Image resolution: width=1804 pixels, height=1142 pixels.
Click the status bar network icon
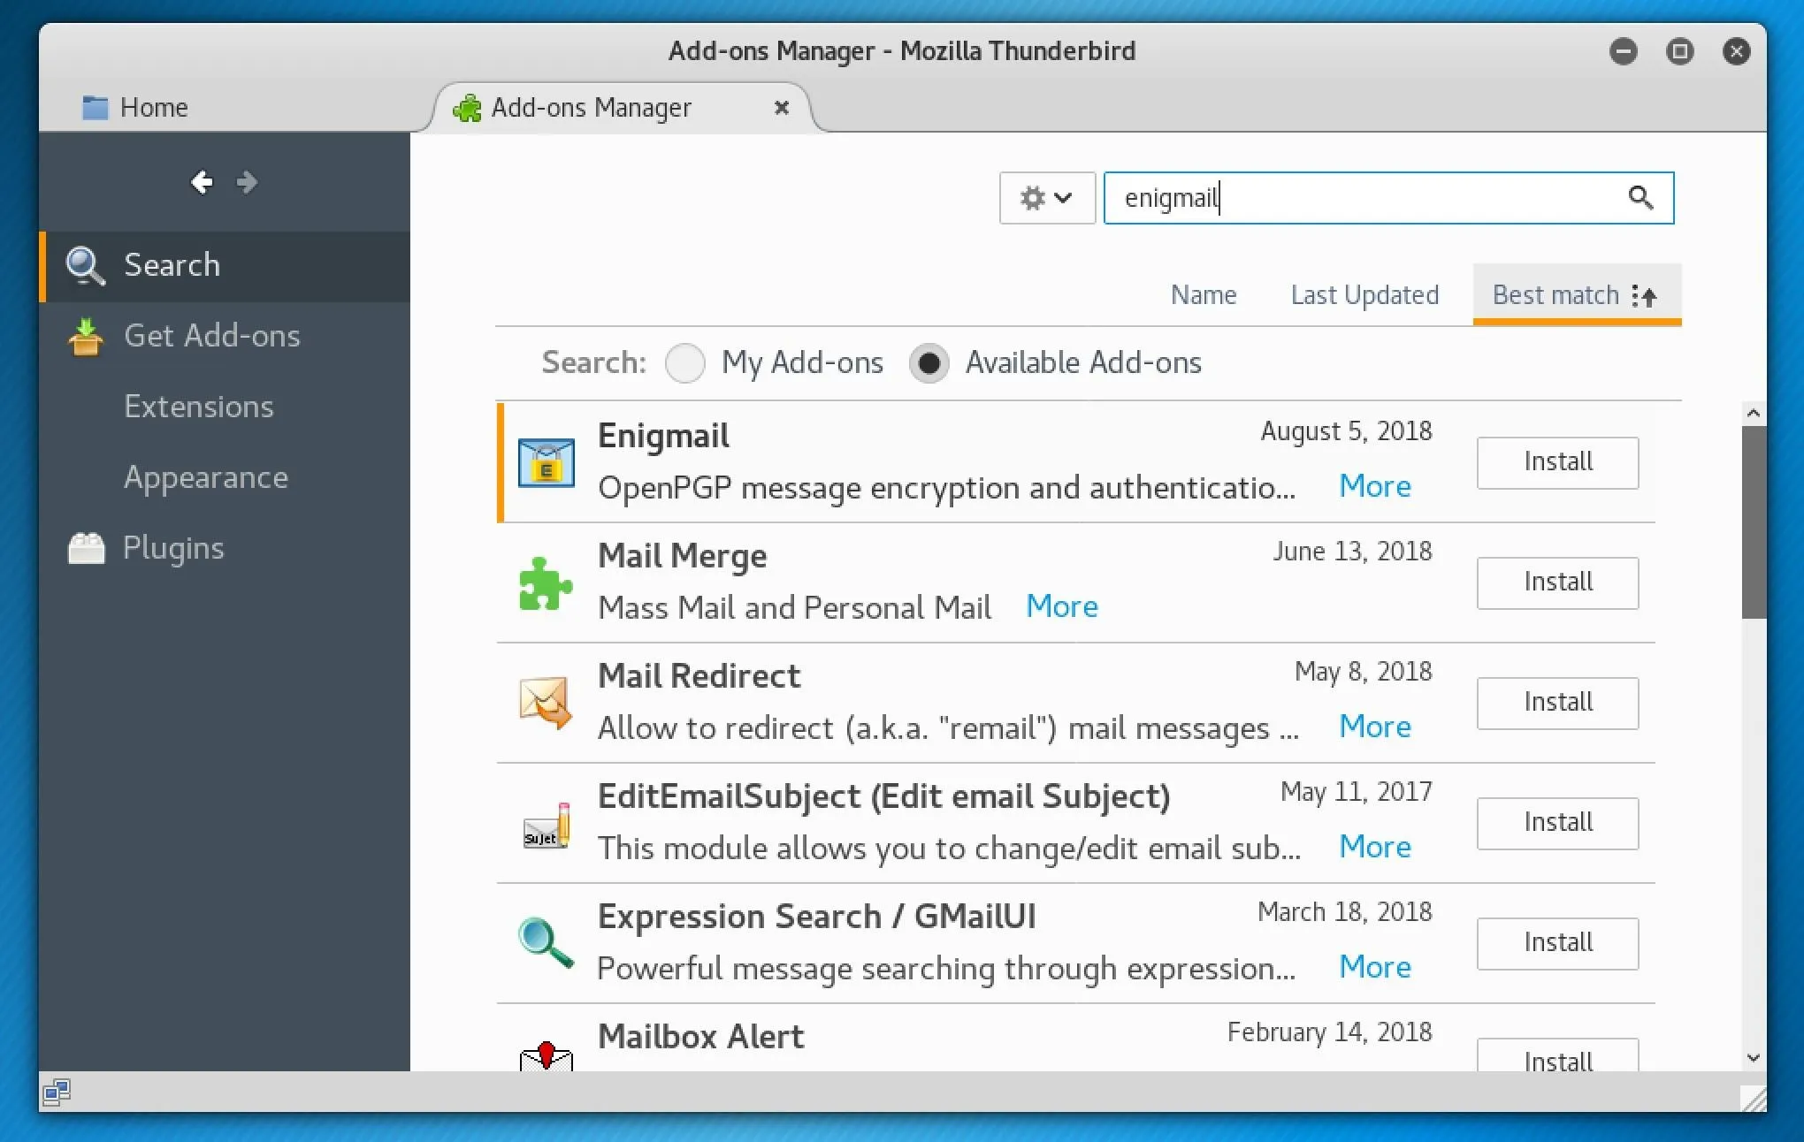pos(57,1093)
